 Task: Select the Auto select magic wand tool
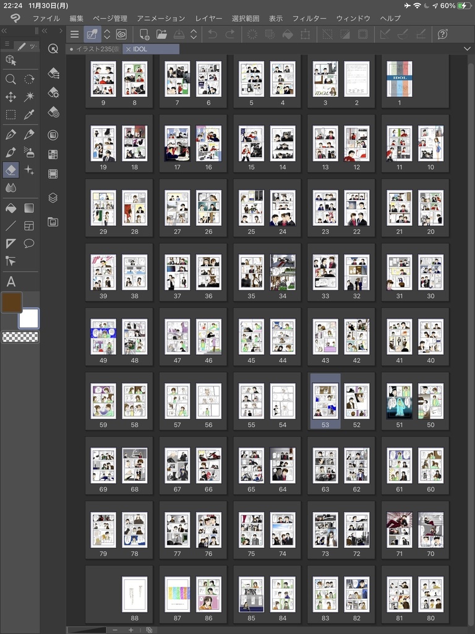[x=29, y=97]
